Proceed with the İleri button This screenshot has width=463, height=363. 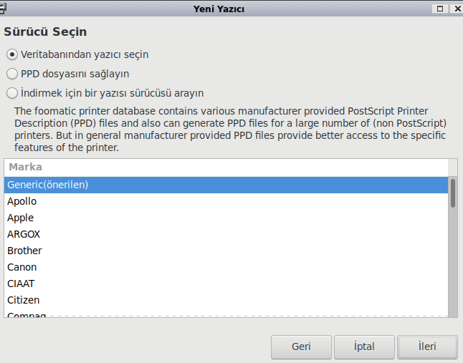[427, 347]
